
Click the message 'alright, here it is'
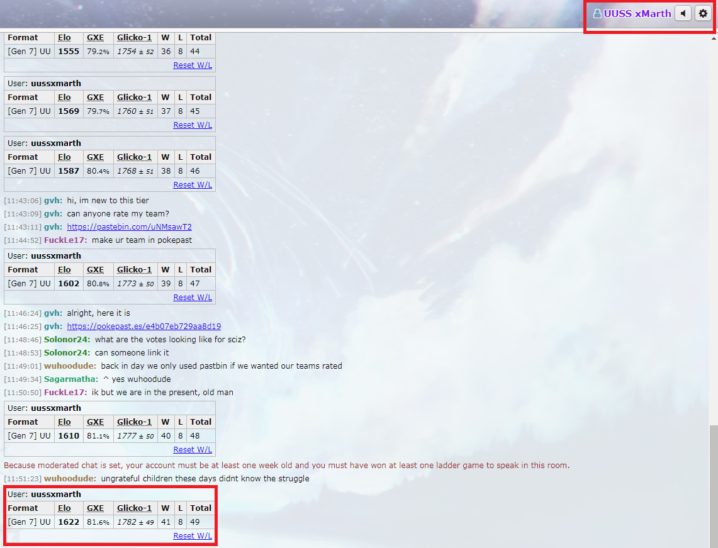[x=98, y=313]
